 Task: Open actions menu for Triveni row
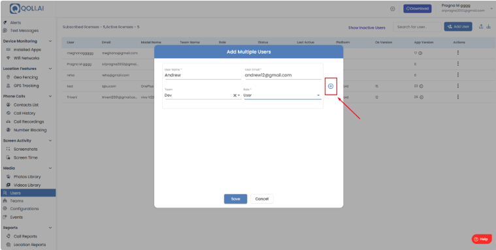[x=457, y=97]
